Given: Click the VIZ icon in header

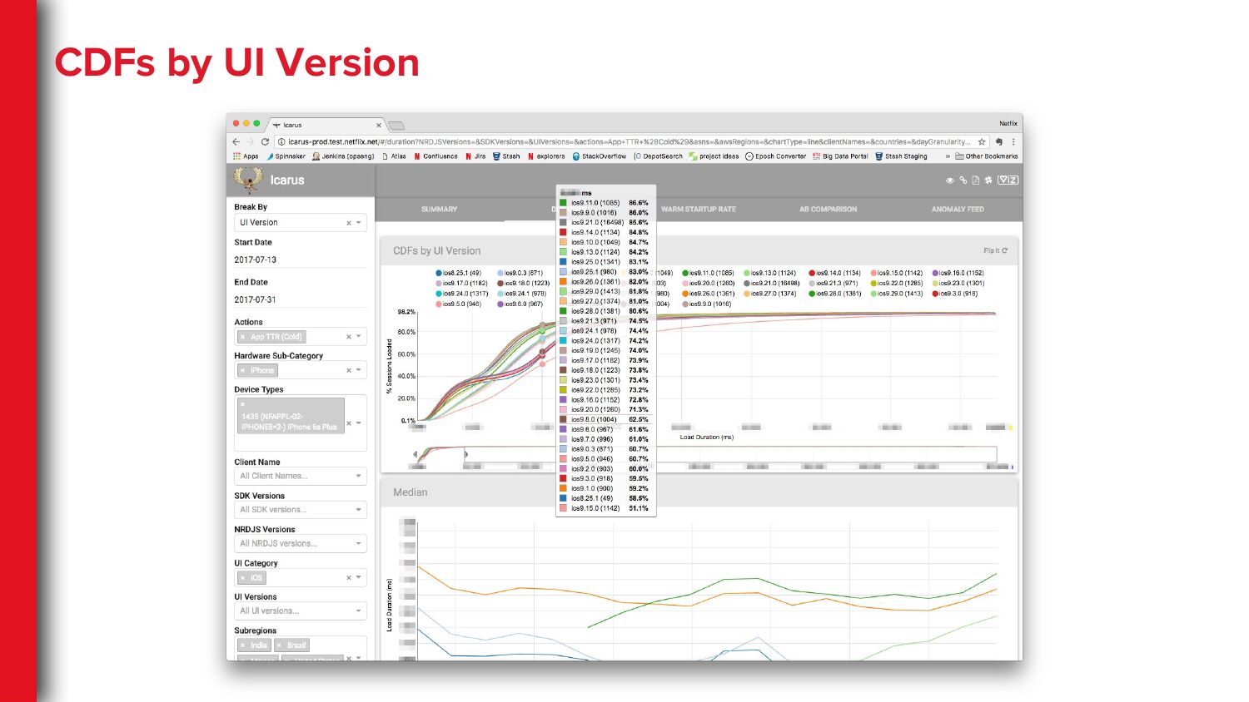Looking at the screenshot, I should tap(1008, 180).
